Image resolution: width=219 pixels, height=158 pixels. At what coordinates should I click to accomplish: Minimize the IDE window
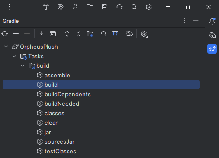(x=168, y=7)
